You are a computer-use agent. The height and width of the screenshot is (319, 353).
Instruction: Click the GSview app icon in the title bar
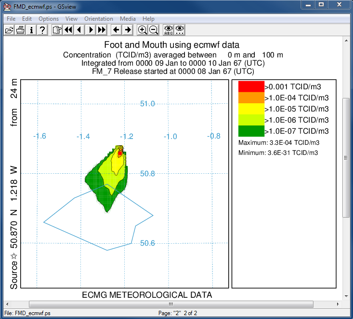pos(7,7)
